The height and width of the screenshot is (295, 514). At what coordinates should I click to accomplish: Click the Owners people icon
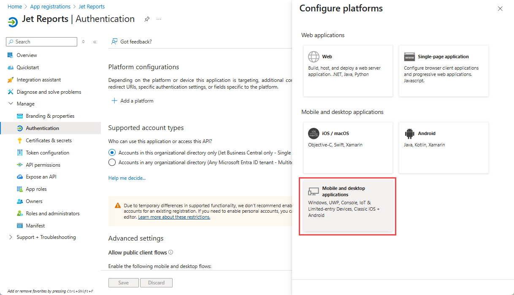pyautogui.click(x=20, y=201)
